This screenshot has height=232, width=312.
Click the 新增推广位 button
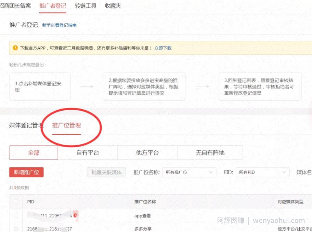(26, 172)
